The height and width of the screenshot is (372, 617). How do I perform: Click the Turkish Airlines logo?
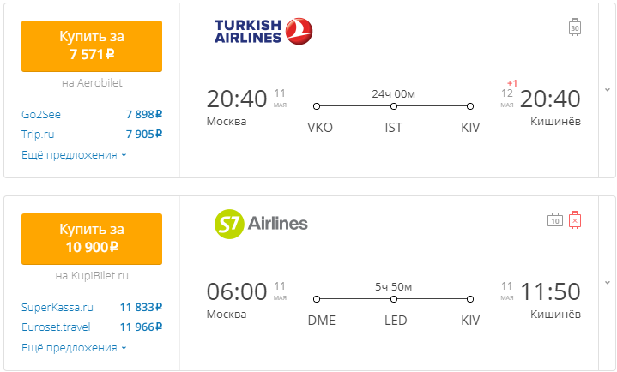tap(263, 31)
